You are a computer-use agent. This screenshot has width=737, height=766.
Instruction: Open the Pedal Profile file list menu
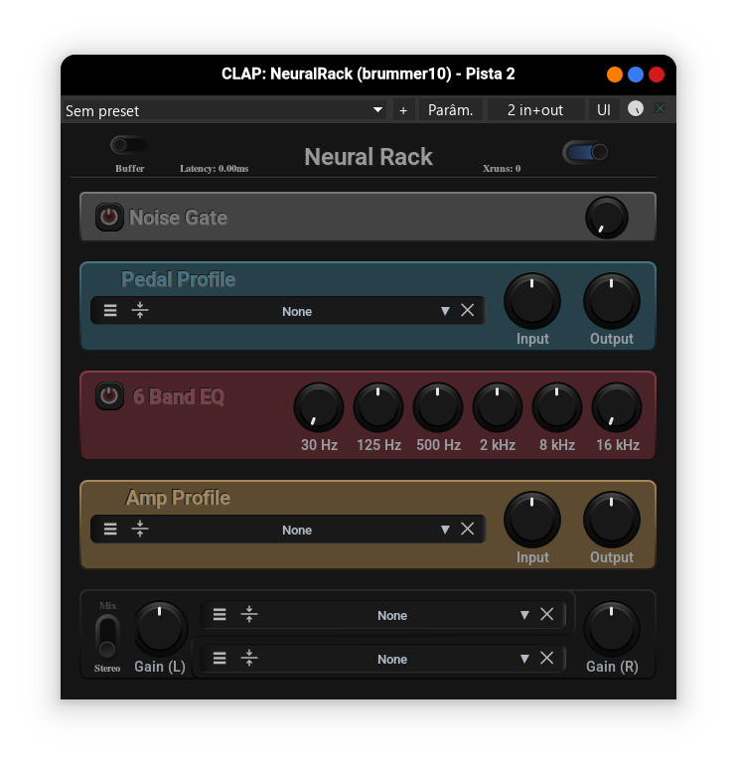point(110,311)
